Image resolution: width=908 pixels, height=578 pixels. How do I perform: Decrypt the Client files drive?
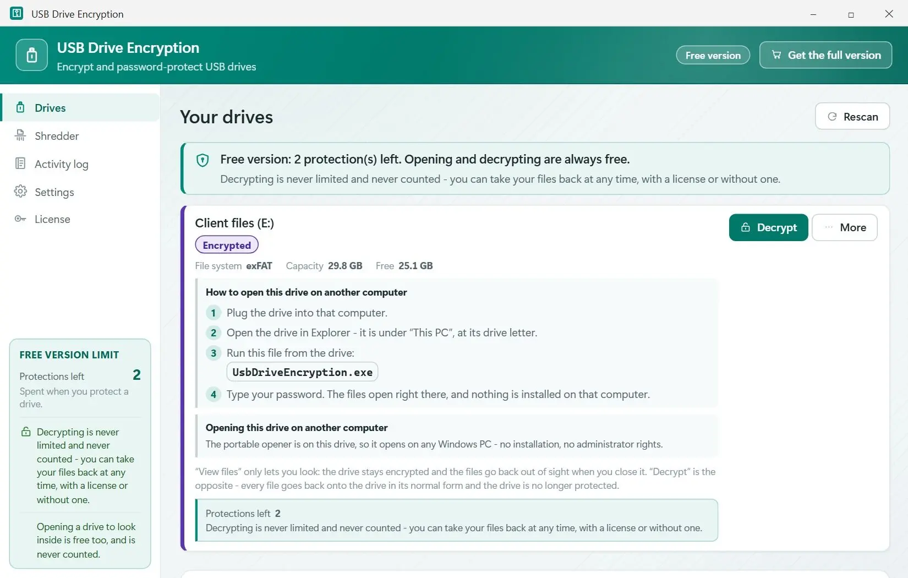[x=768, y=227]
